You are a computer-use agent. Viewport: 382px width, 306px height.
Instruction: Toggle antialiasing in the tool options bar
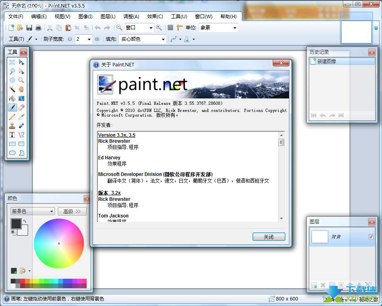click(173, 39)
